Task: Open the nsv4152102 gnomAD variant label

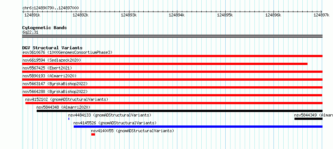Action: pyautogui.click(x=67, y=99)
